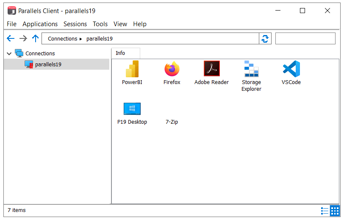Open the VSCode application icon
This screenshot has height=220, width=344.
coord(291,69)
